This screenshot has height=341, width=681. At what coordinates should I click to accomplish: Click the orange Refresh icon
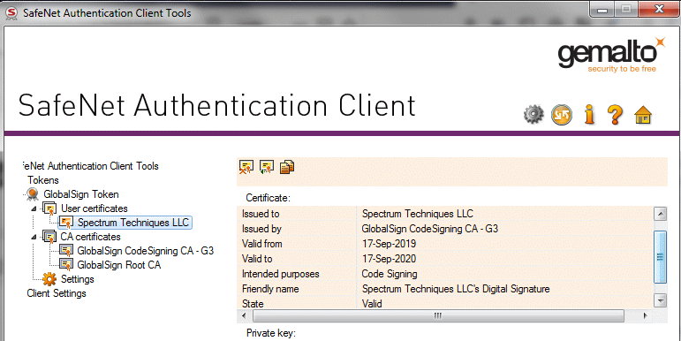click(x=561, y=115)
